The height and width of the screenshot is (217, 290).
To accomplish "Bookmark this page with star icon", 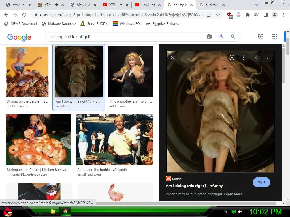I will (x=218, y=15).
